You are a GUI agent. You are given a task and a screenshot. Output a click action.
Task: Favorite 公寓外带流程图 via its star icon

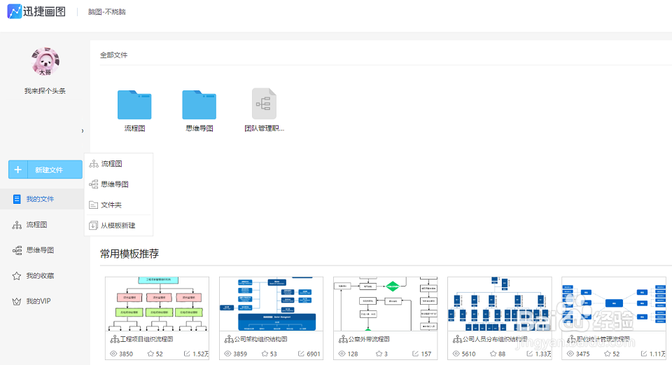(379, 354)
